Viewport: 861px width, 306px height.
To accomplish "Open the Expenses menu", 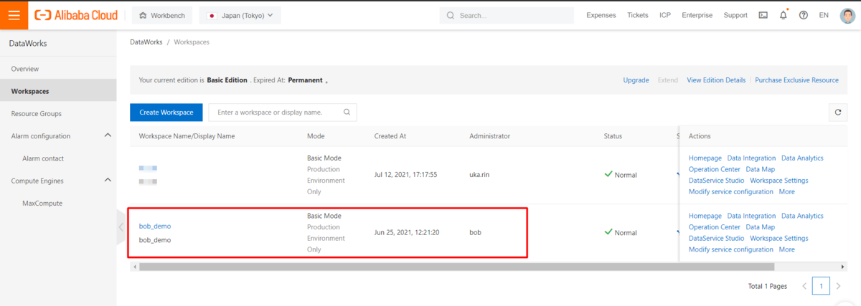I will [601, 15].
